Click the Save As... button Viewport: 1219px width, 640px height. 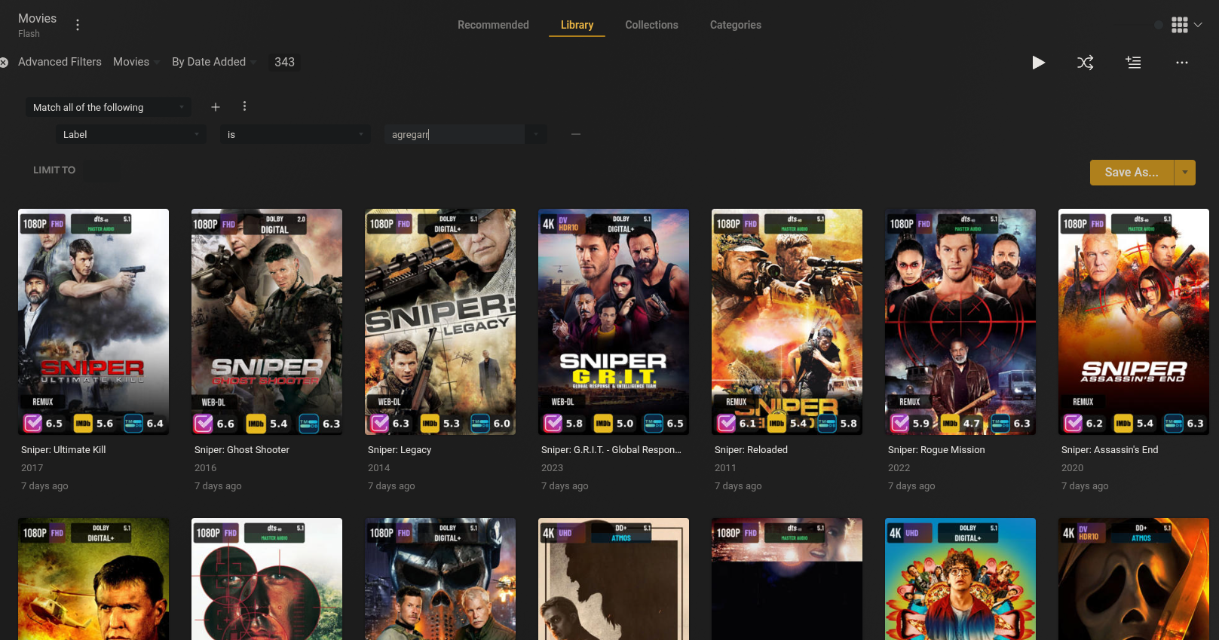click(1132, 173)
